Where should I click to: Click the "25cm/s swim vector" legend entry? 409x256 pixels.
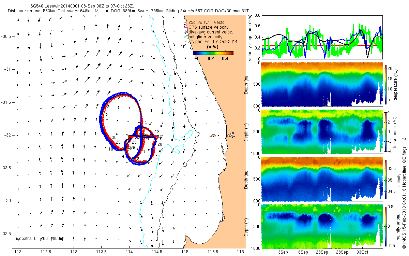tap(207, 23)
